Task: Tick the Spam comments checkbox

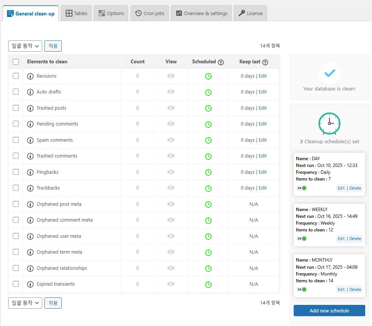Action: pos(16,140)
